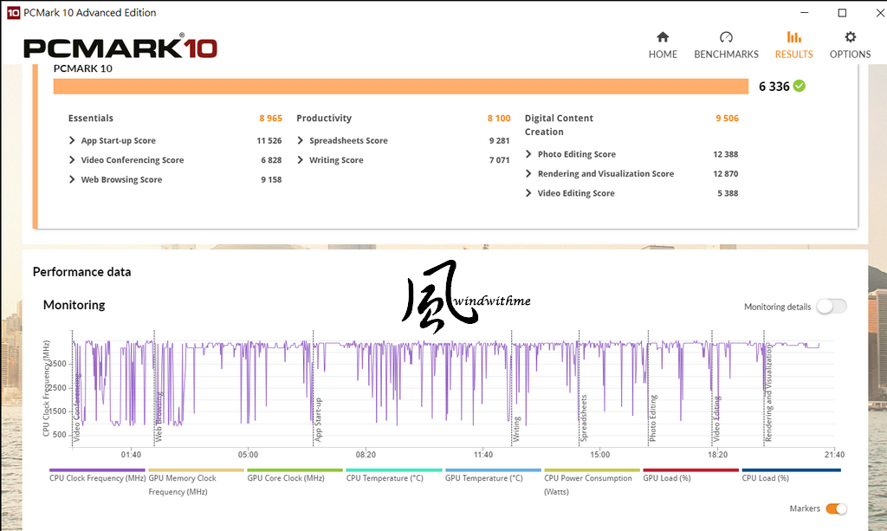Image resolution: width=887 pixels, height=531 pixels.
Task: Click the PCMark 10 title bar app icon
Action: click(13, 12)
